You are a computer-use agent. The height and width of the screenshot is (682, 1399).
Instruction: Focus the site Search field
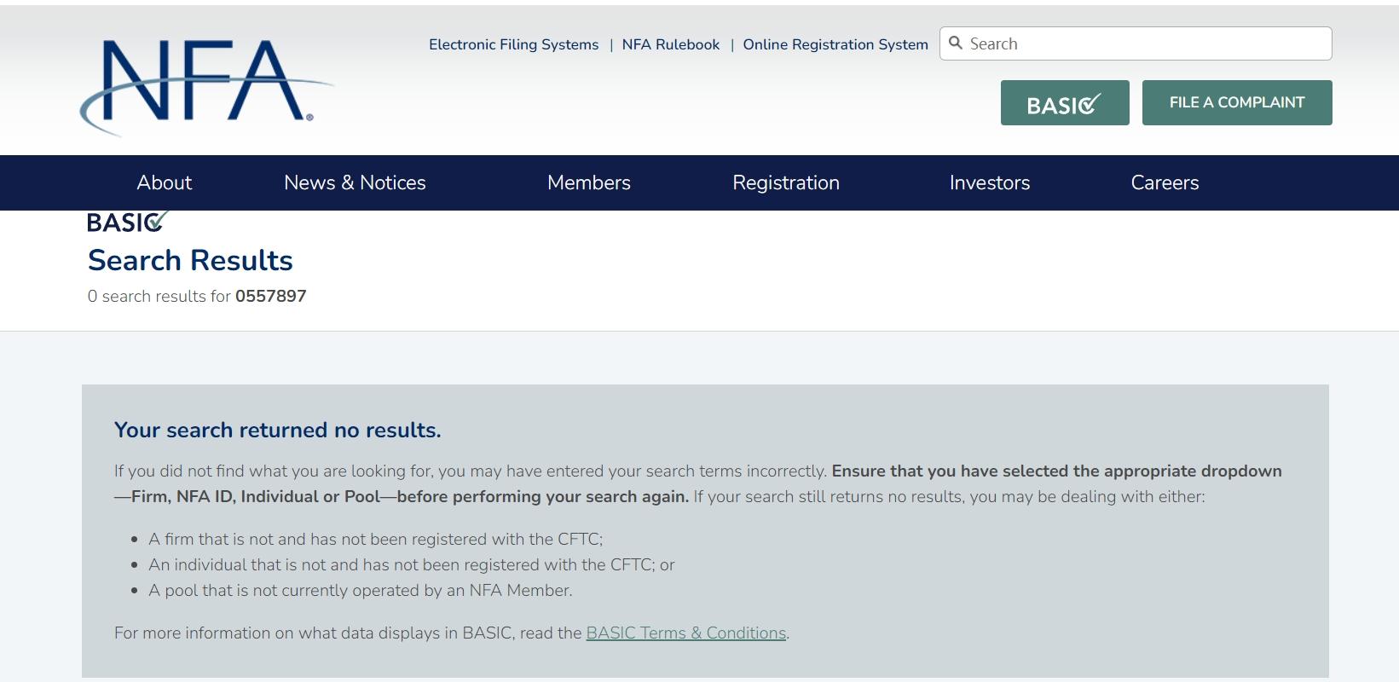point(1136,43)
